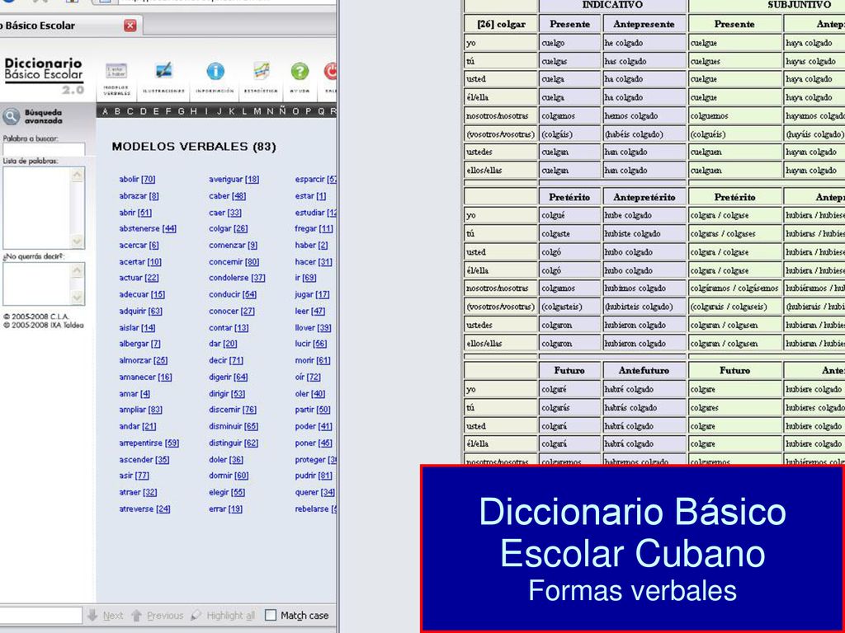This screenshot has width=845, height=633.
Task: Open the acercar [6] verb model
Action: pos(139,246)
